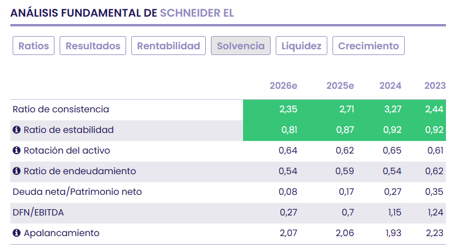Viewport: 454px width, 251px height.
Task: Click info icon beside Rotación del activo
Action: pos(17,151)
